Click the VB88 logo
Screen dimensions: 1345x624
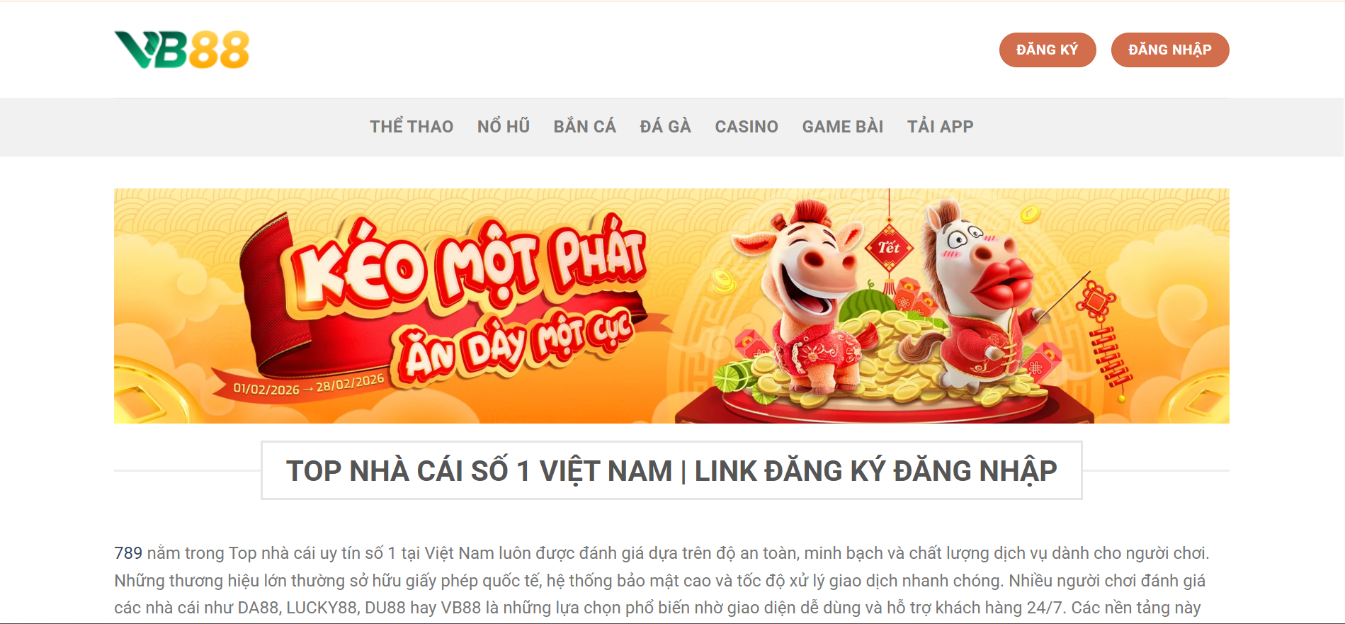point(182,50)
